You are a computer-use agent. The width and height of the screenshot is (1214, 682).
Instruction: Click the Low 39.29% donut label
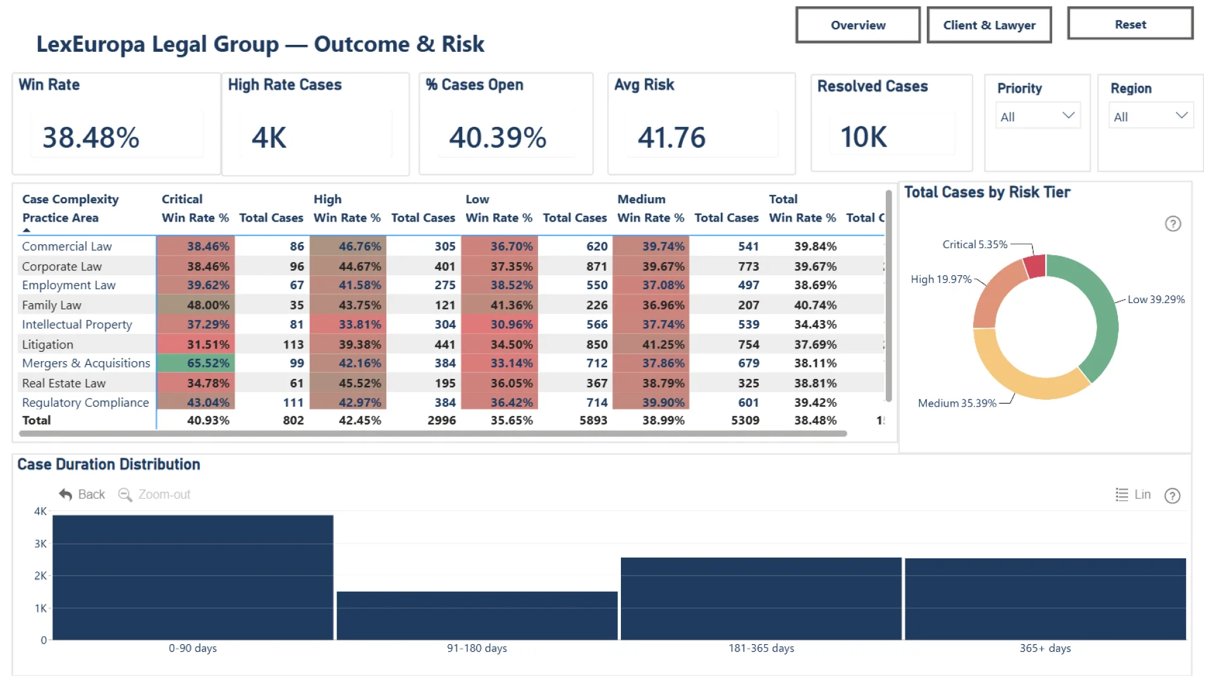coord(1156,299)
